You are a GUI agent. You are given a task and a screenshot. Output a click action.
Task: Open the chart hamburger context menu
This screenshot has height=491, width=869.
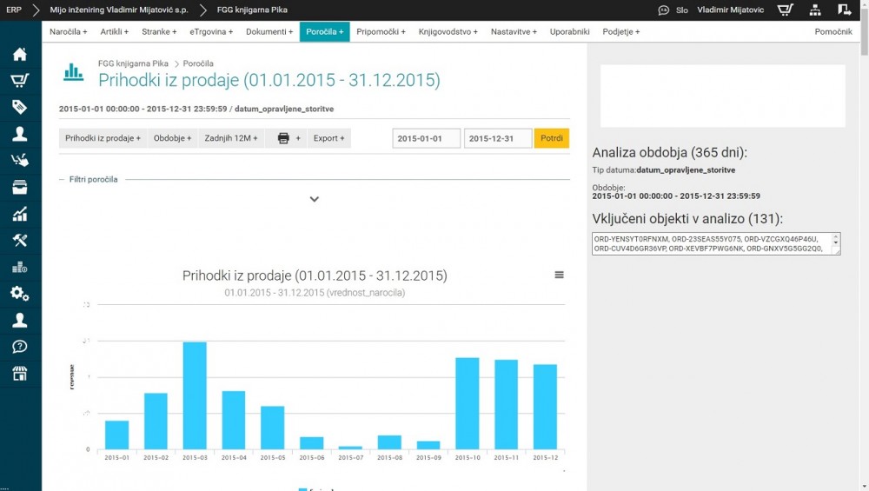tap(559, 275)
